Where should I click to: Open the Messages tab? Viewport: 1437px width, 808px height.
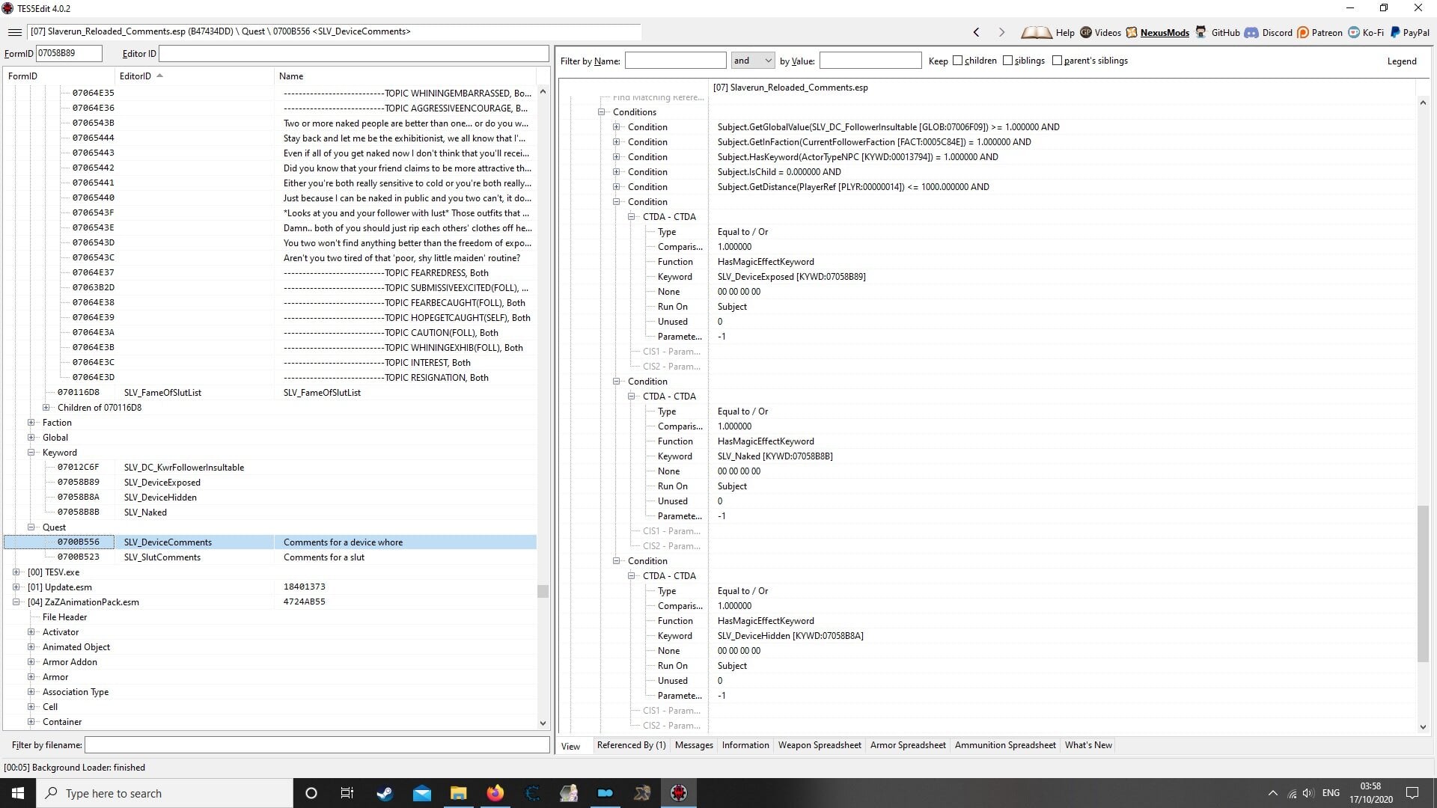tap(694, 745)
